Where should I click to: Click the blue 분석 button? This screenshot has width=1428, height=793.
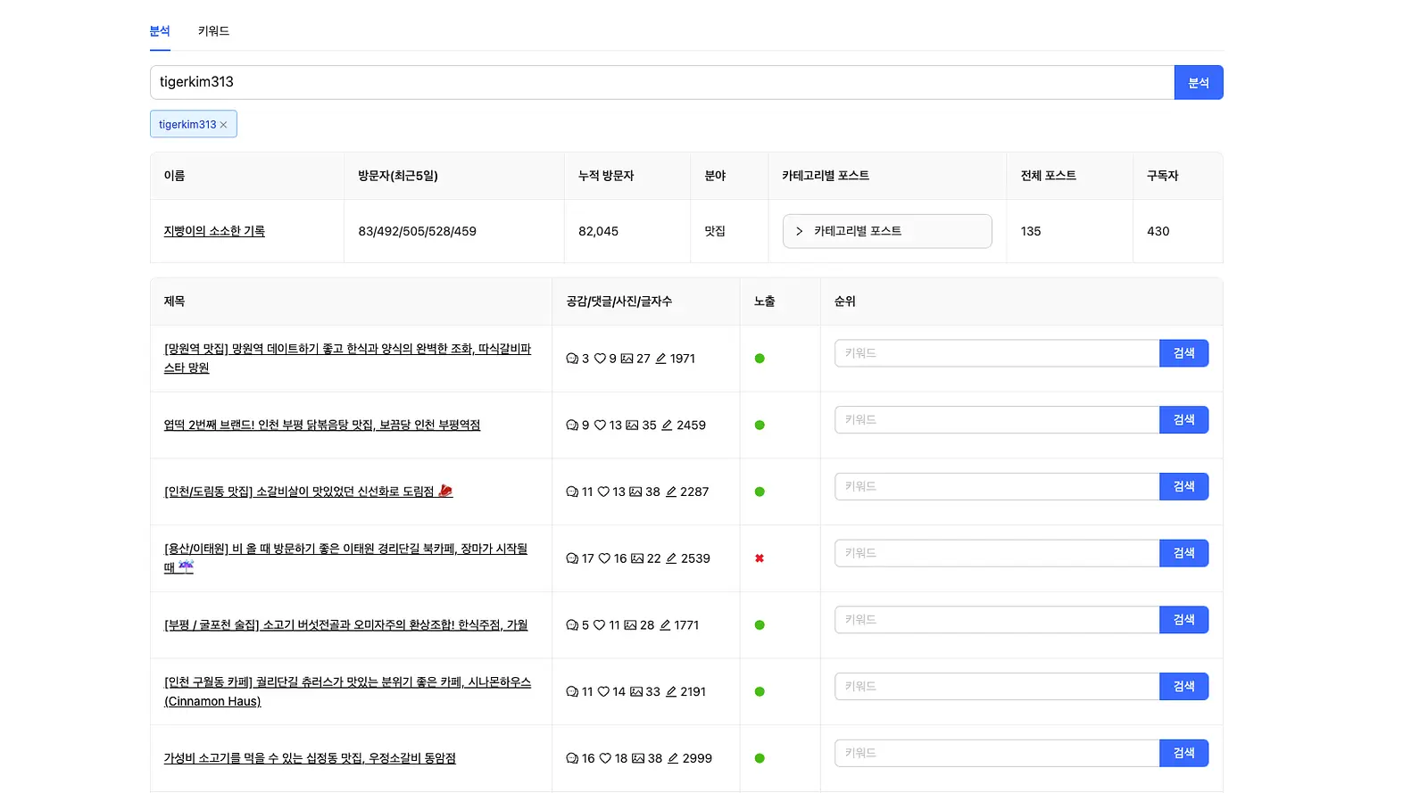click(1199, 82)
